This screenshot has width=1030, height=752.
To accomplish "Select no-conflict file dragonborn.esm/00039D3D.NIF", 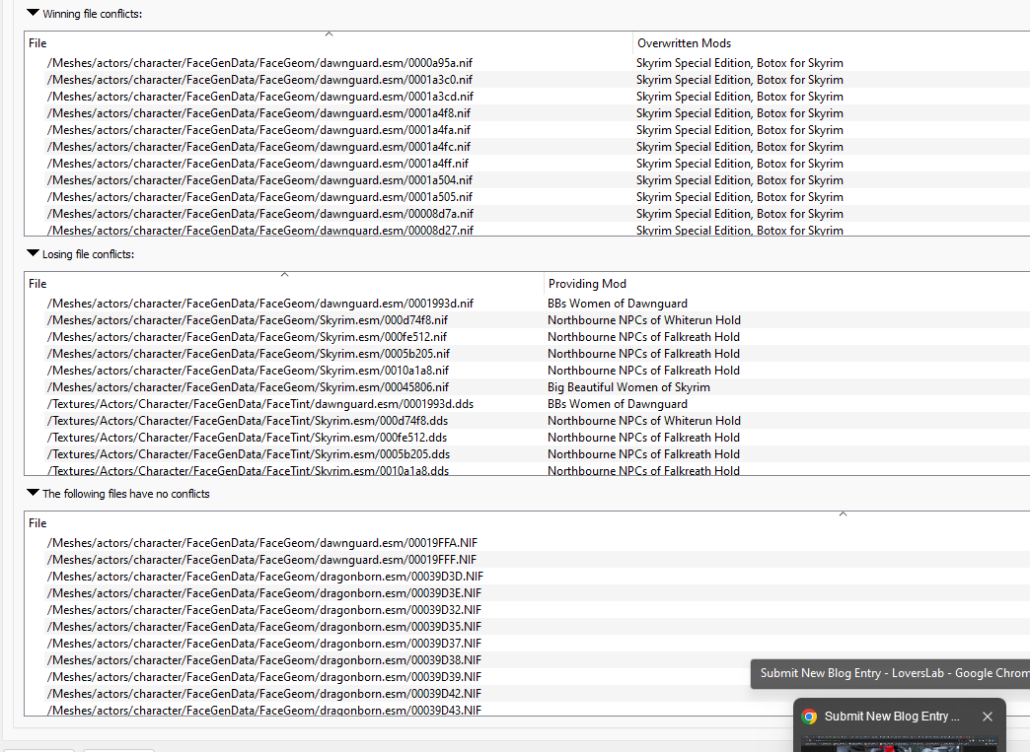I will point(264,577).
